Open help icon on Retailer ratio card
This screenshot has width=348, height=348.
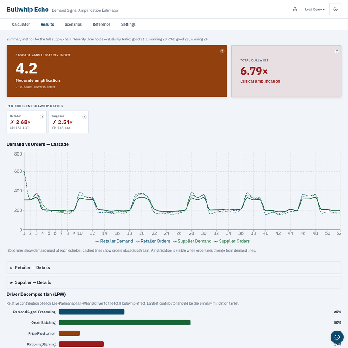(42, 117)
